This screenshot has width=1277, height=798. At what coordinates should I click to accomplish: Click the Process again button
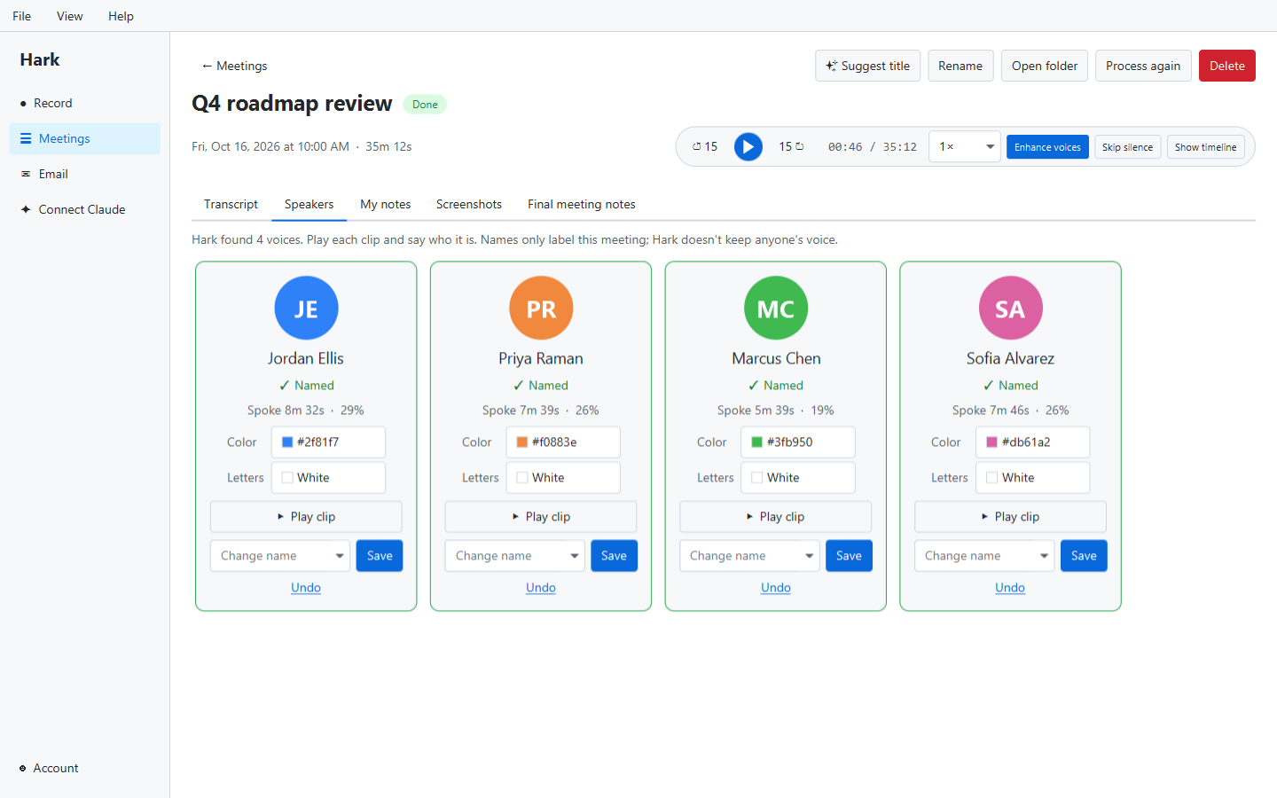pos(1143,66)
